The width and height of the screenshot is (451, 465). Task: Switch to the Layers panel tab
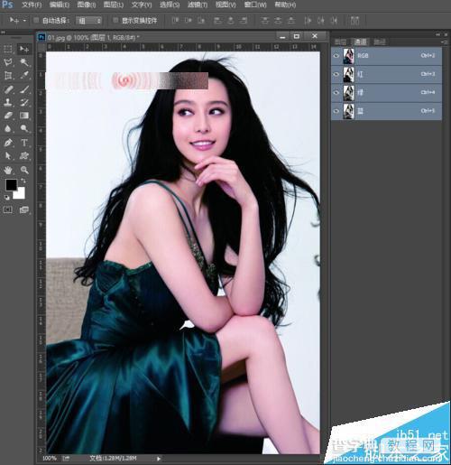341,42
